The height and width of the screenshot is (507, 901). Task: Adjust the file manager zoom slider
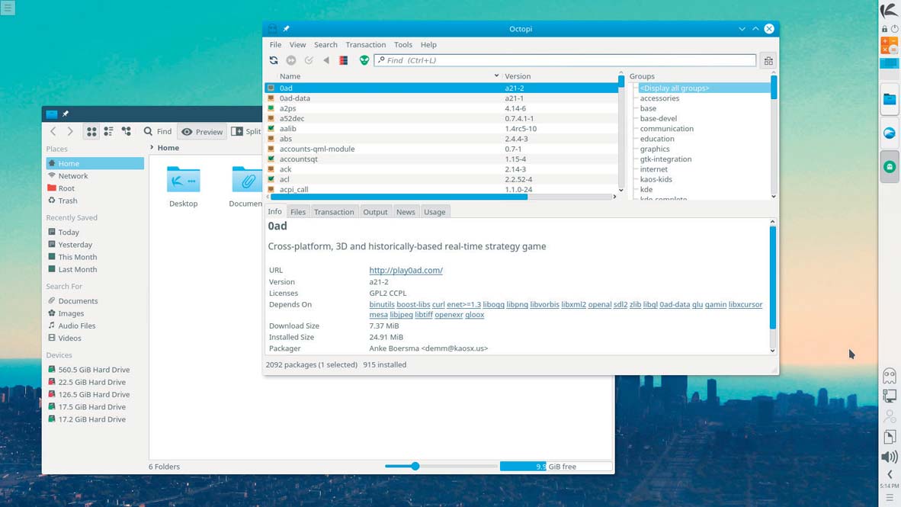(415, 466)
